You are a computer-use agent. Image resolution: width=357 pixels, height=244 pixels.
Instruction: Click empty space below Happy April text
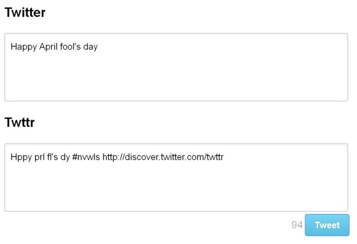167,78
